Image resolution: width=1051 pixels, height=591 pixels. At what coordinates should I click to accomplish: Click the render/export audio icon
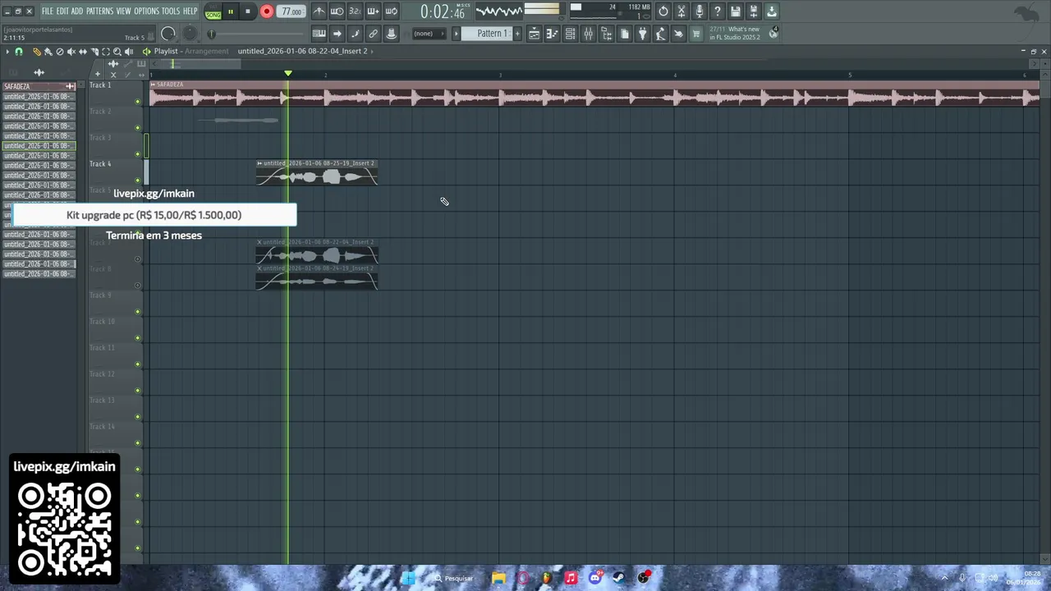pyautogui.click(x=754, y=11)
